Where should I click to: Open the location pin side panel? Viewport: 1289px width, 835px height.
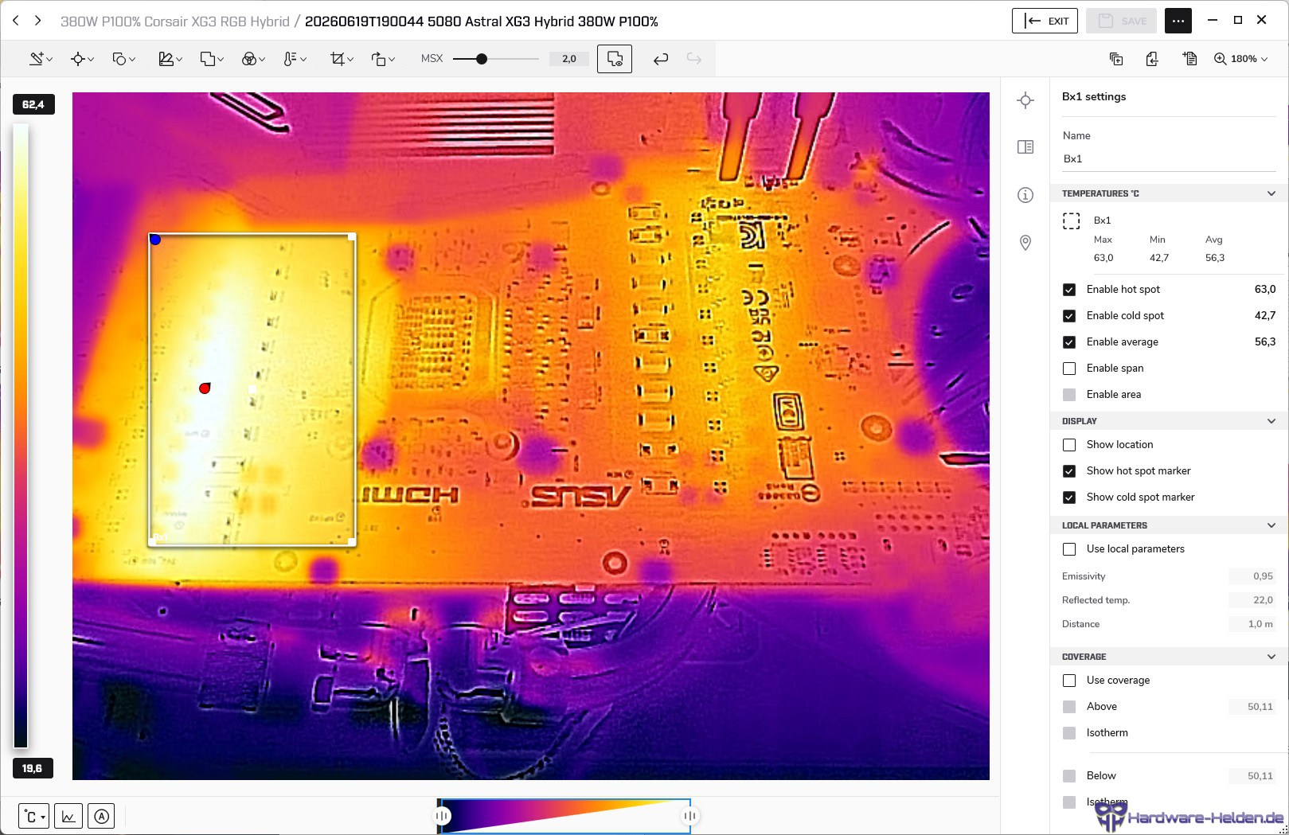point(1025,243)
